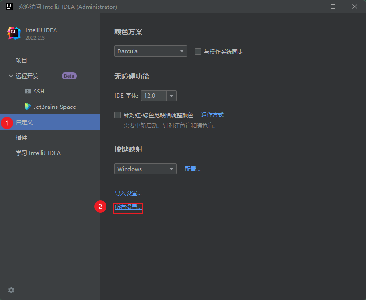Screen dimensions: 366x300
Task: Collapse the 远程开发 tree section
Action: (x=11, y=76)
